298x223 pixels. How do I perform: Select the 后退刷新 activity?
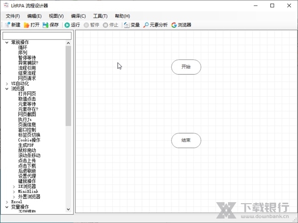tap(27, 171)
